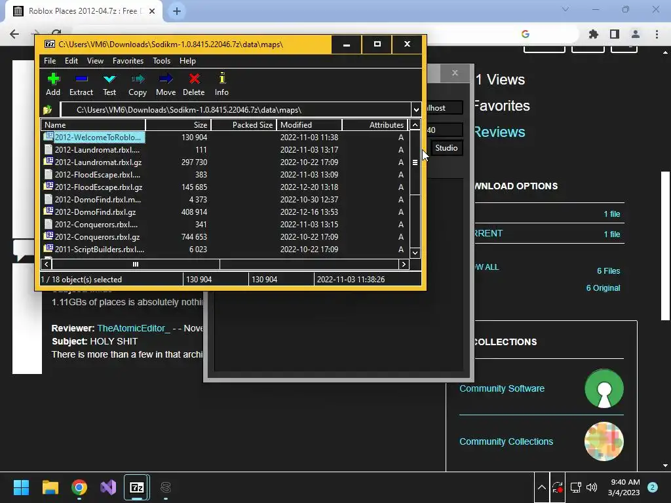Open volume control in system tray

click(592, 487)
